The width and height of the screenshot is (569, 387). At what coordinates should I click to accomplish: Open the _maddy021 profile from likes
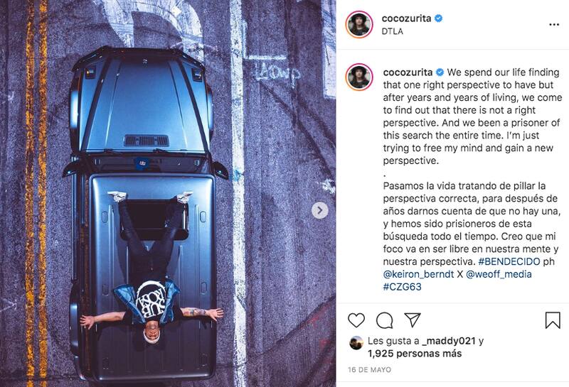pyautogui.click(x=450, y=341)
